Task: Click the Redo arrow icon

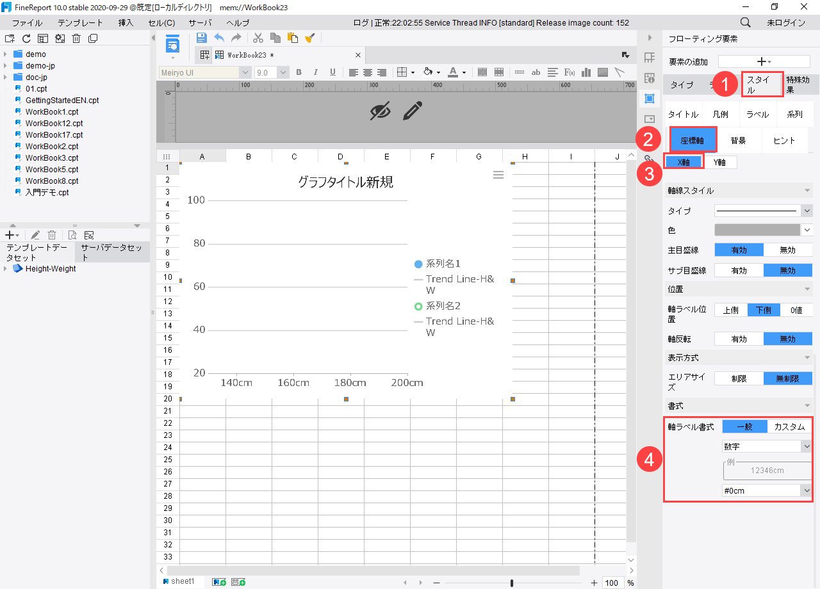Action: coord(236,38)
